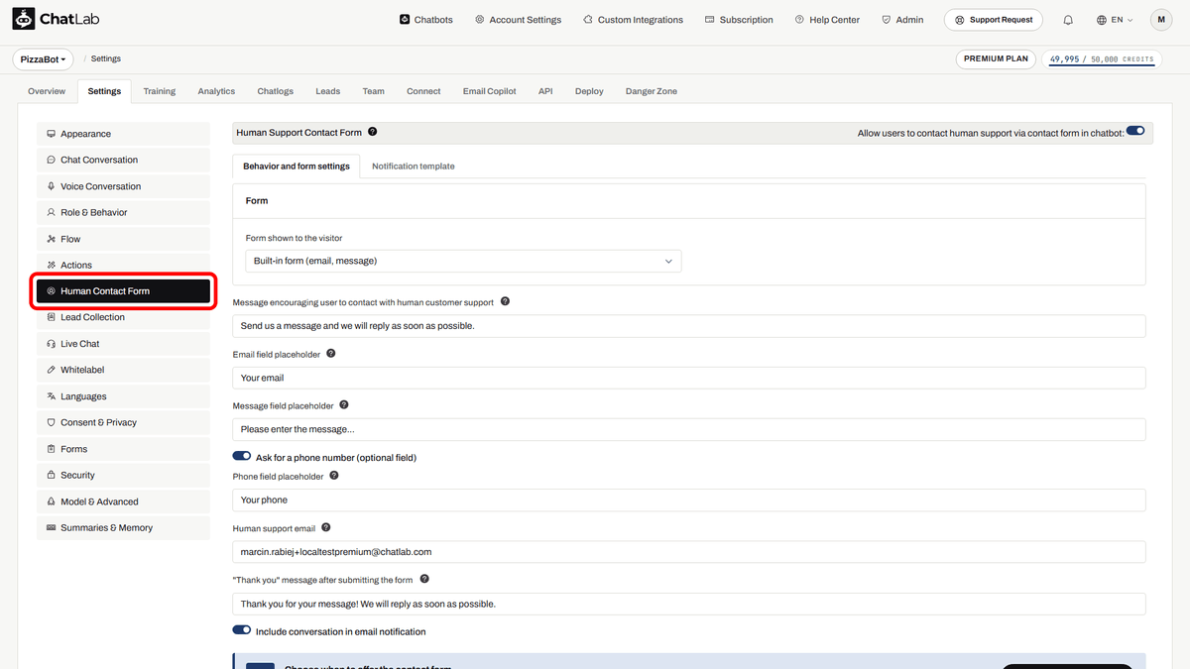Switch to Behavior and form settings tab
Viewport: 1190px width, 669px height.
tap(297, 167)
